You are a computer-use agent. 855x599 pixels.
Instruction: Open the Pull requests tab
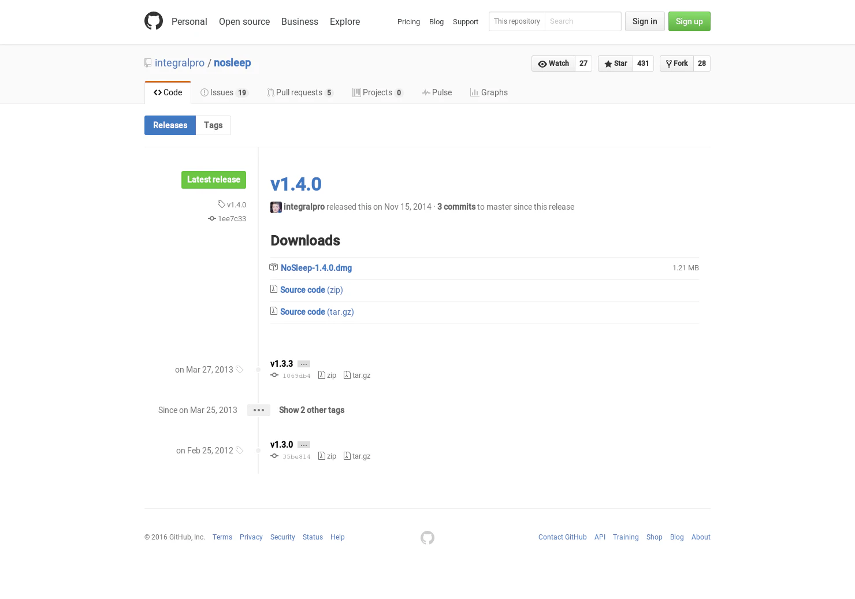[300, 92]
